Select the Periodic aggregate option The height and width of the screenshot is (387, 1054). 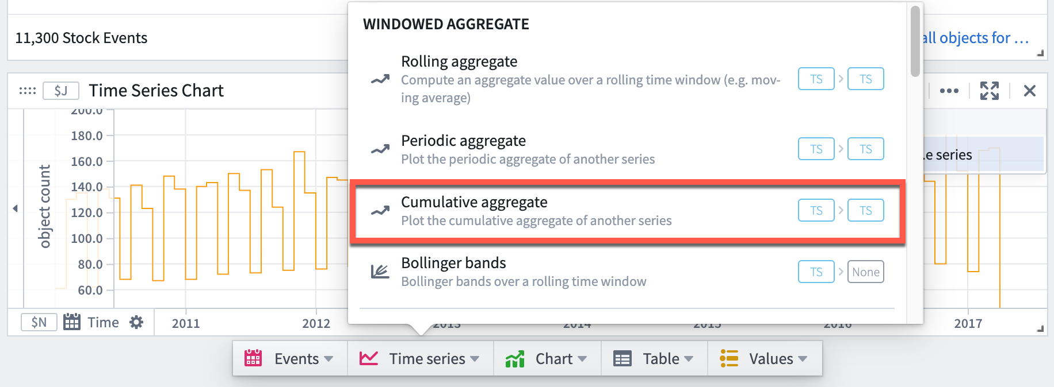pos(627,149)
